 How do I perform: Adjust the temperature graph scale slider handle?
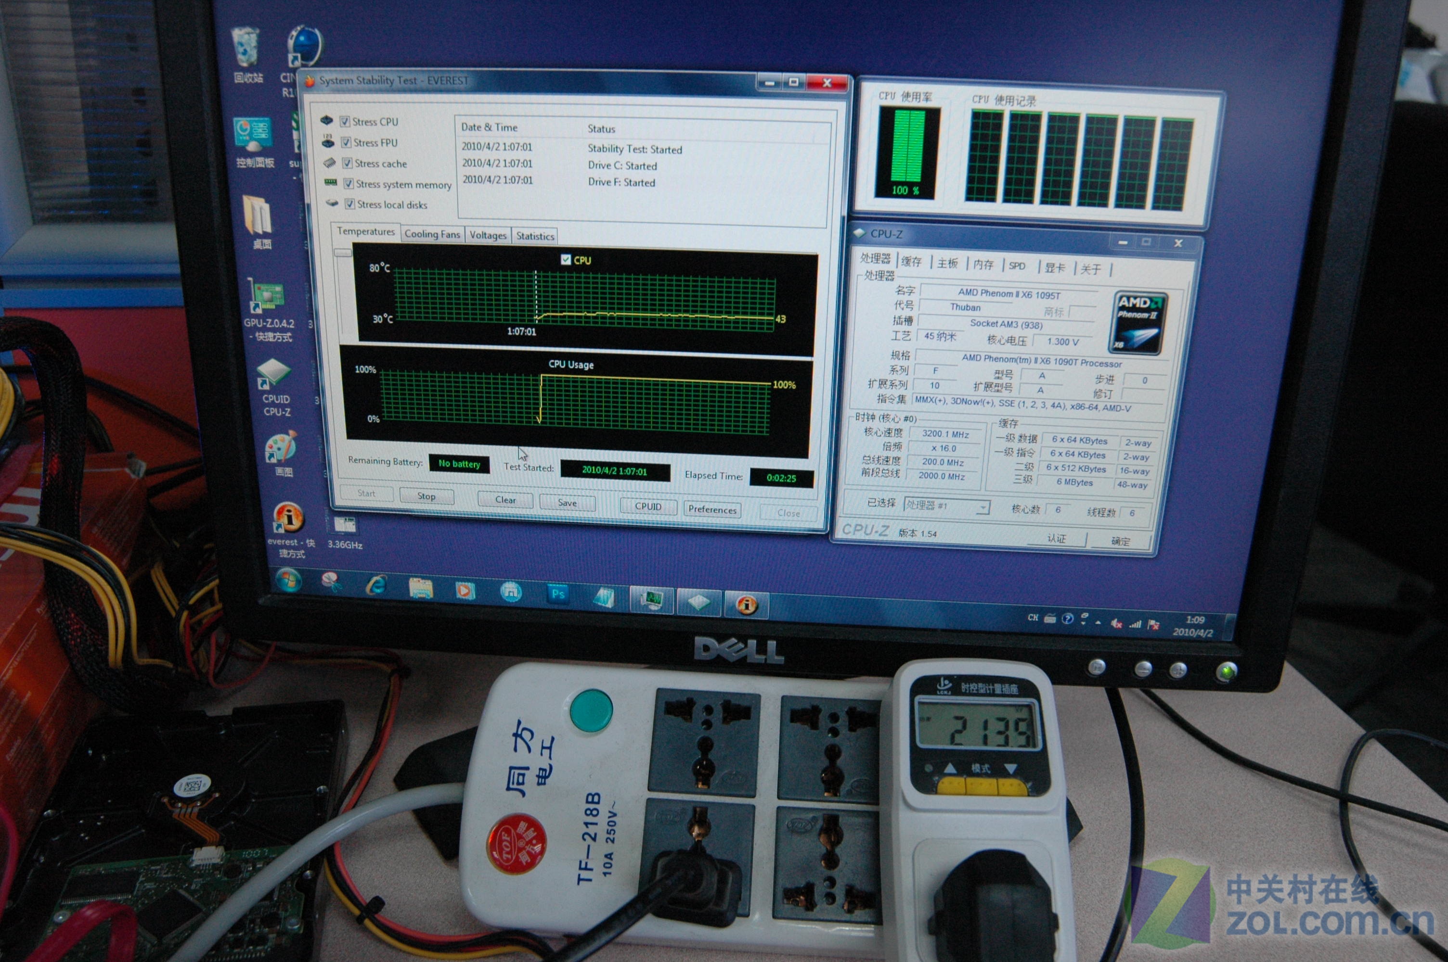343,252
